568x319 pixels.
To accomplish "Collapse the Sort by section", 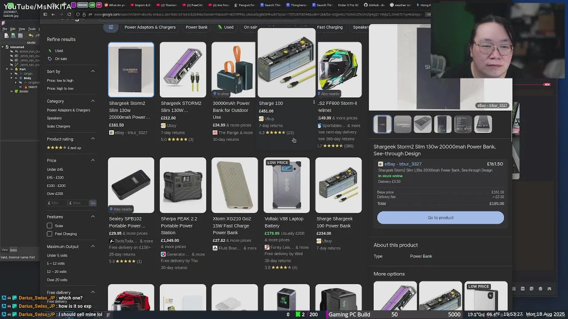I will [x=93, y=71].
